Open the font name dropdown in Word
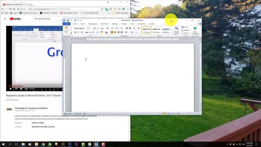Screen dimensions: 261x147 tap(86, 29)
